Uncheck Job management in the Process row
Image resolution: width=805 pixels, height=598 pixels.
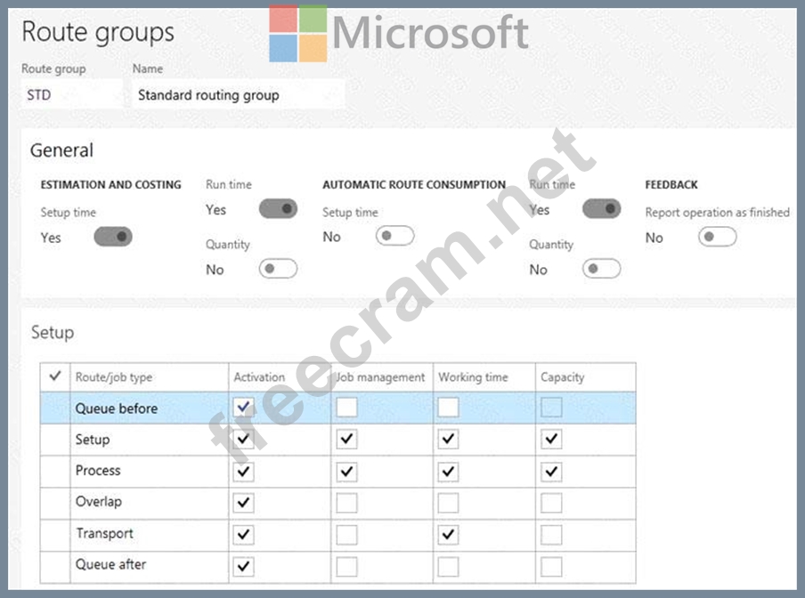click(346, 472)
